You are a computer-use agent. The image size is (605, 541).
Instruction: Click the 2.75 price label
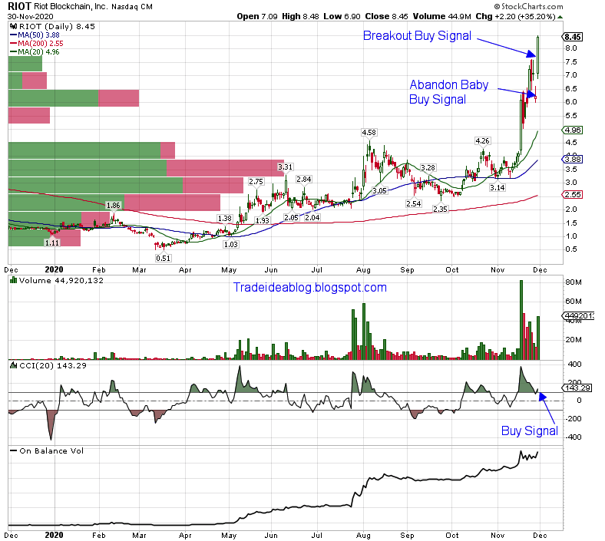tap(256, 182)
